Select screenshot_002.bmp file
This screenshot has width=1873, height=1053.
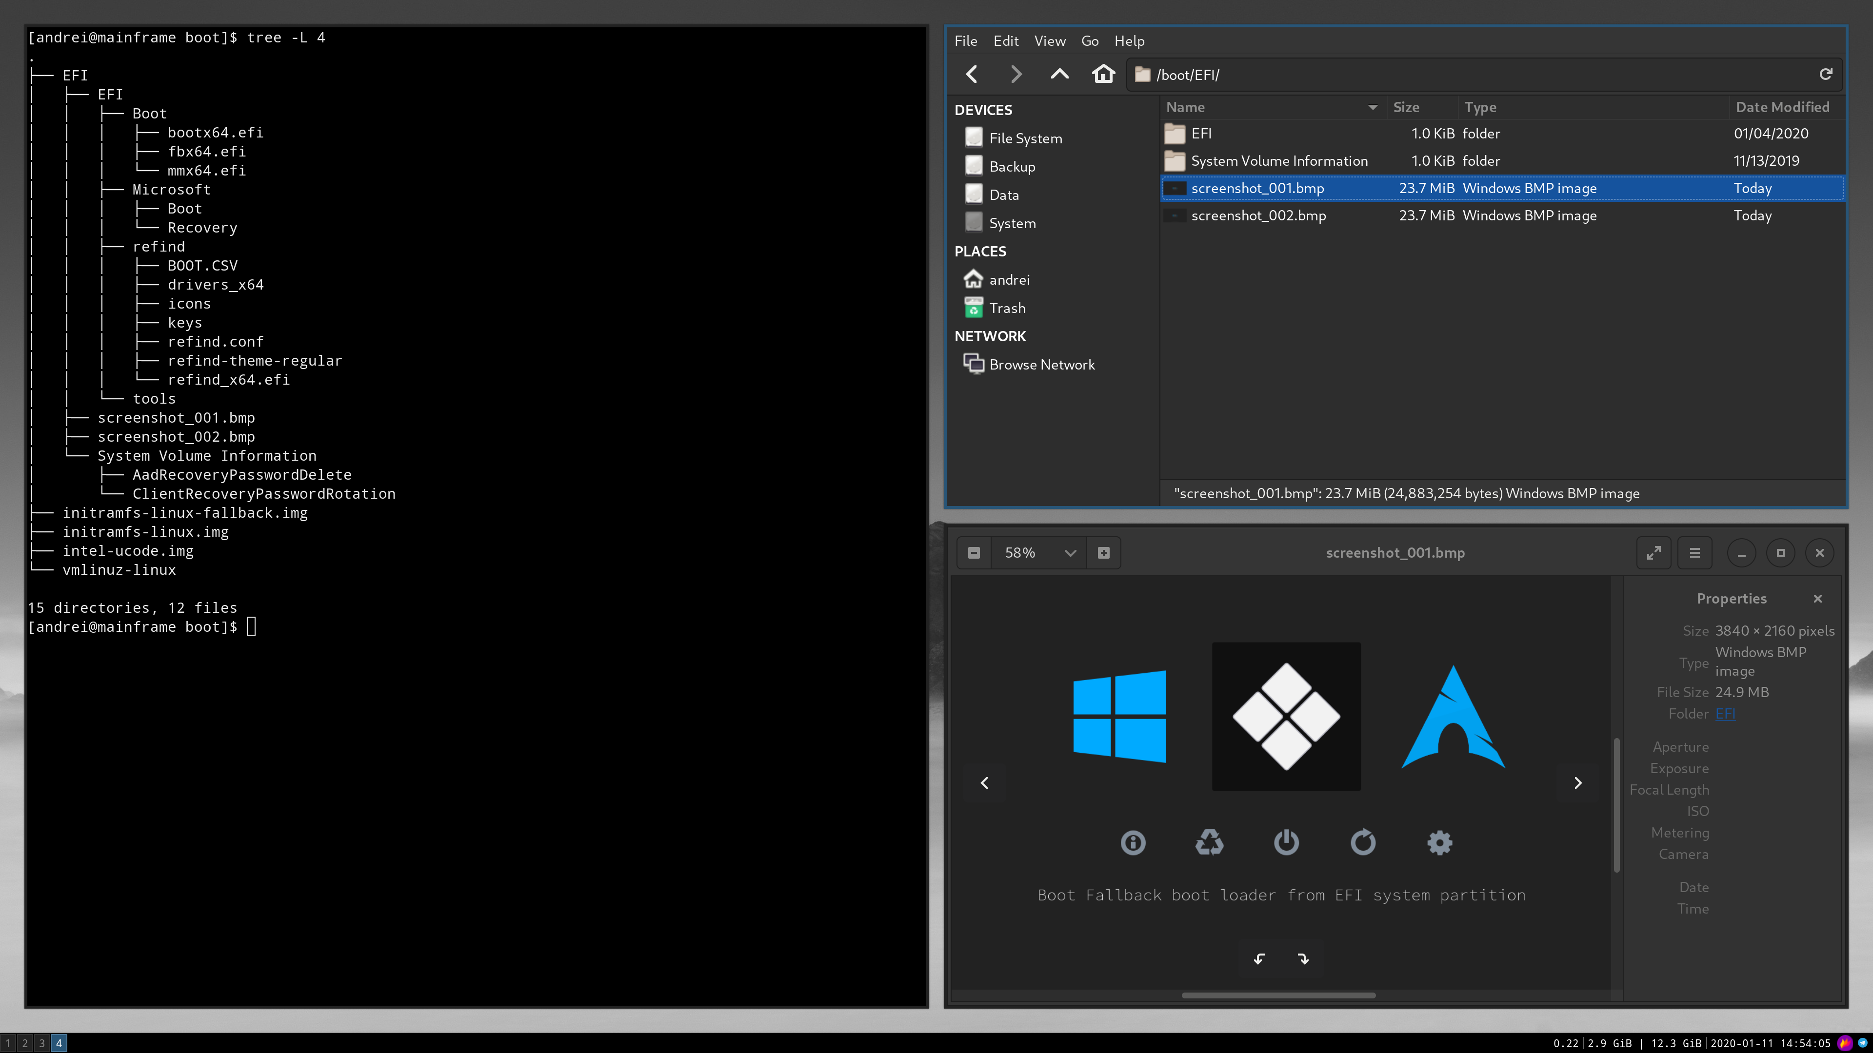[x=1502, y=216]
